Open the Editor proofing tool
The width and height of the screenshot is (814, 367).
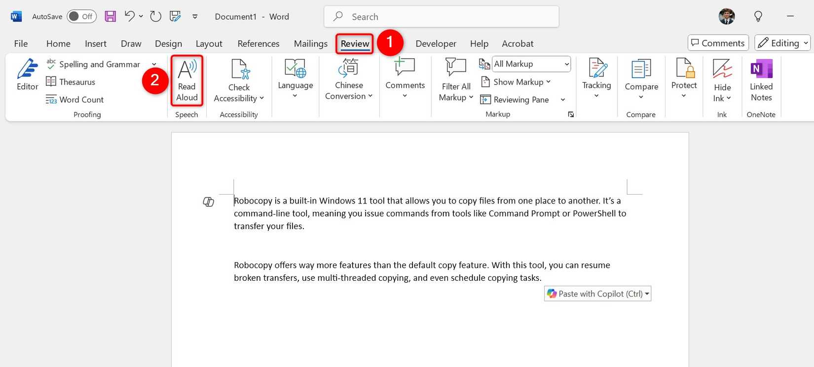pos(27,75)
